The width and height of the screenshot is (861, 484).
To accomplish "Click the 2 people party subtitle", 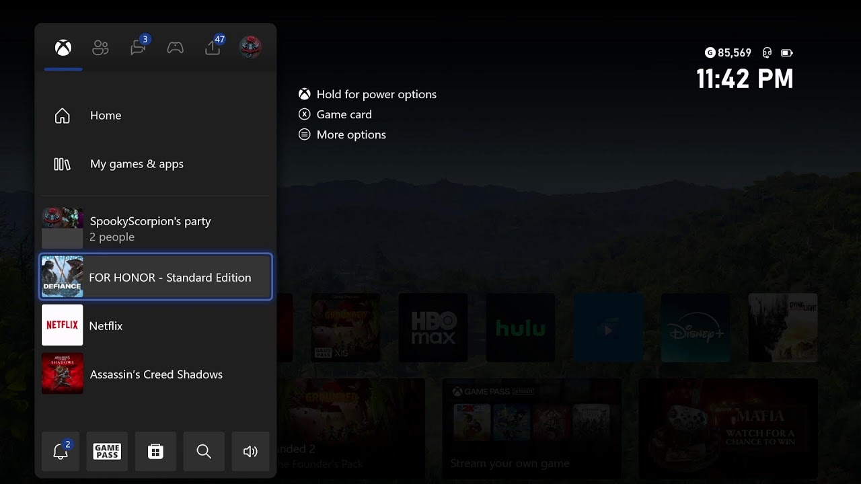I will 112,237.
